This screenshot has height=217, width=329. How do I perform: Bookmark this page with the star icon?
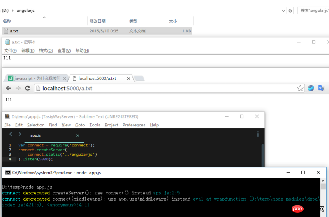click(x=301, y=88)
